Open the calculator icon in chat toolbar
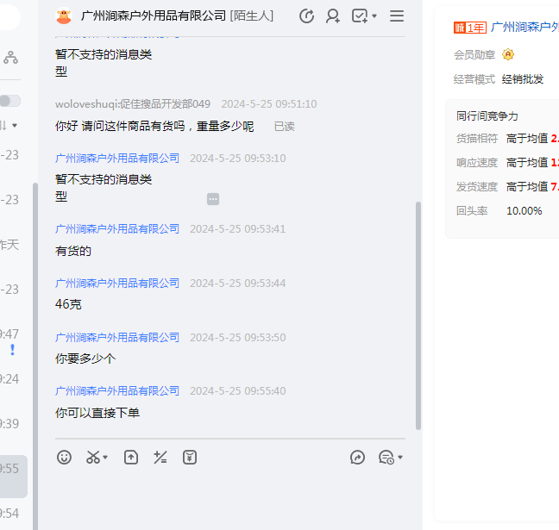The width and height of the screenshot is (559, 530). coord(160,458)
